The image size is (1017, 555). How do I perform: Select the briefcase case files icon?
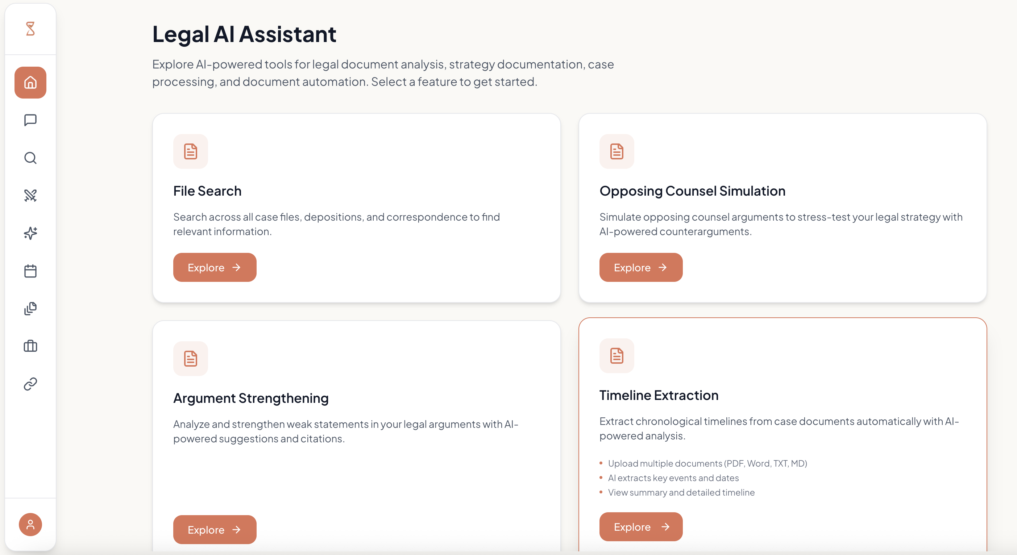click(x=30, y=346)
